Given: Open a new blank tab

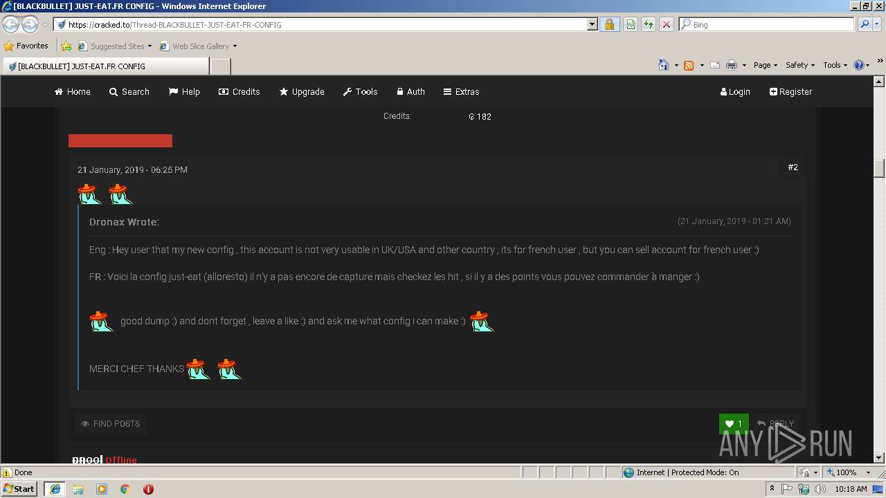Looking at the screenshot, I should pyautogui.click(x=220, y=66).
